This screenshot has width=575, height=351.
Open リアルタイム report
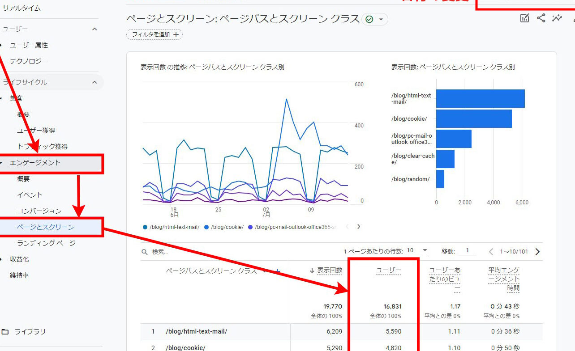tap(21, 8)
